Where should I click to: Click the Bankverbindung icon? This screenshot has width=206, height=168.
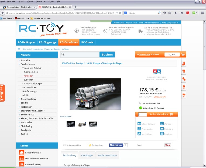pos(22,164)
